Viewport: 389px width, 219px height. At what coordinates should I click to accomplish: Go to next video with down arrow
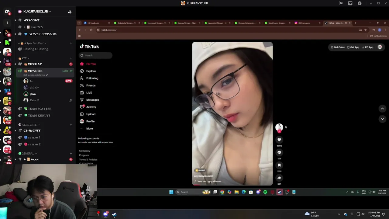coord(382,119)
